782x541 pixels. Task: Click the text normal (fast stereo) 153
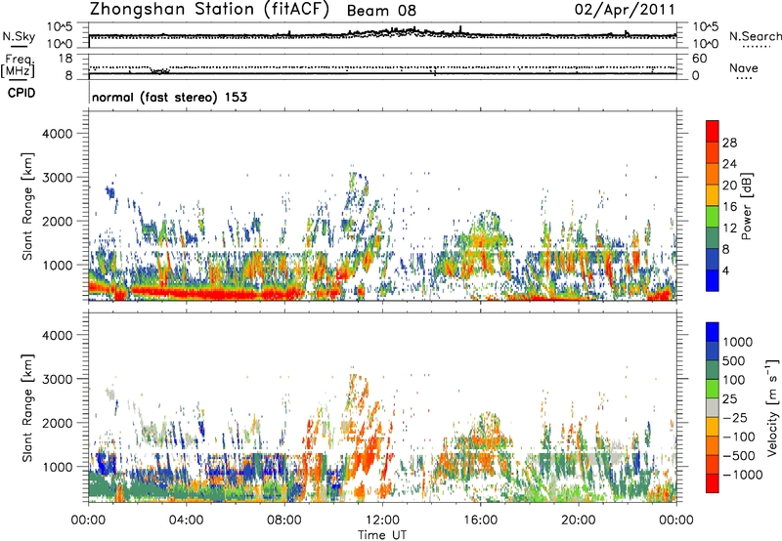[169, 97]
